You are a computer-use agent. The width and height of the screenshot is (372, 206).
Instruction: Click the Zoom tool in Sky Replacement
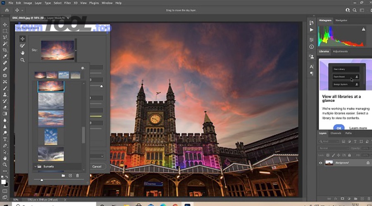point(23,60)
